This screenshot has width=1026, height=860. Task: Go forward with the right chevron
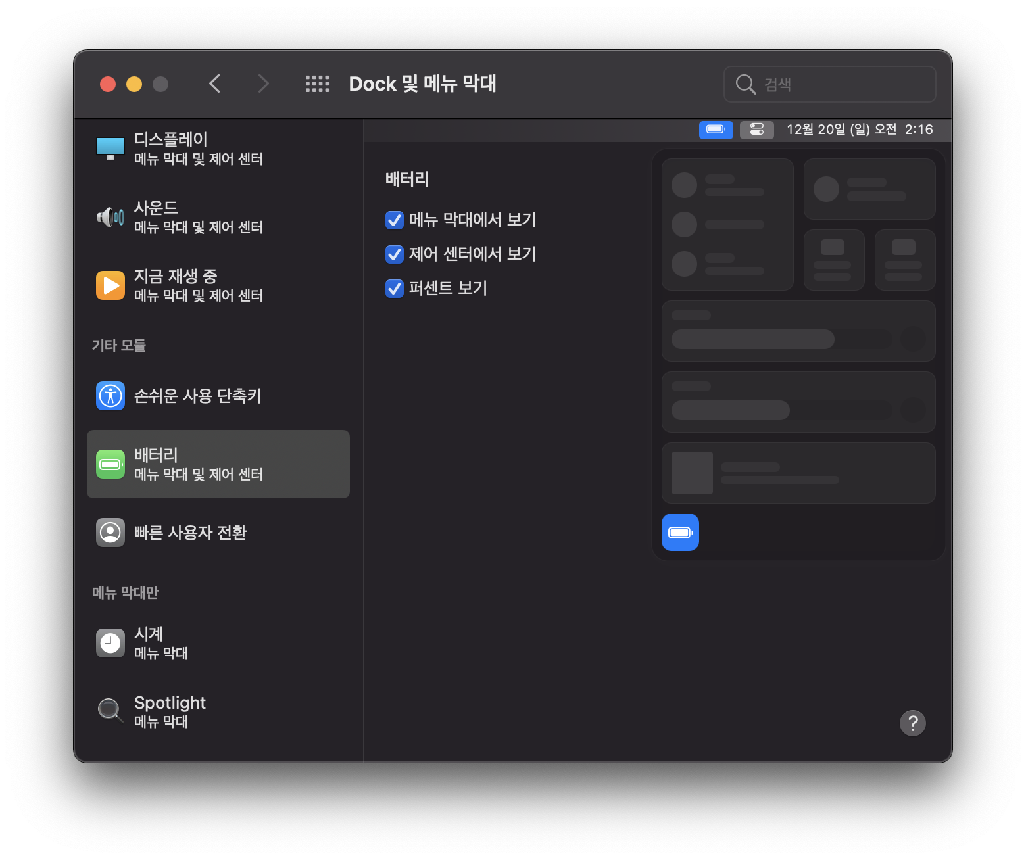pos(264,84)
